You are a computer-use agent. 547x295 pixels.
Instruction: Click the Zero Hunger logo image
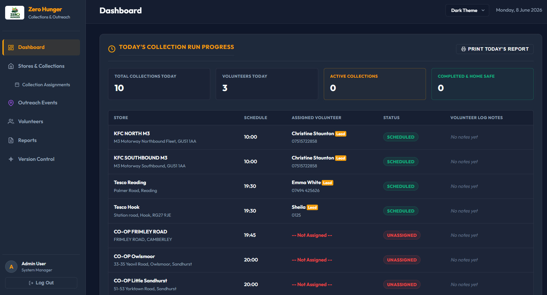pos(15,13)
